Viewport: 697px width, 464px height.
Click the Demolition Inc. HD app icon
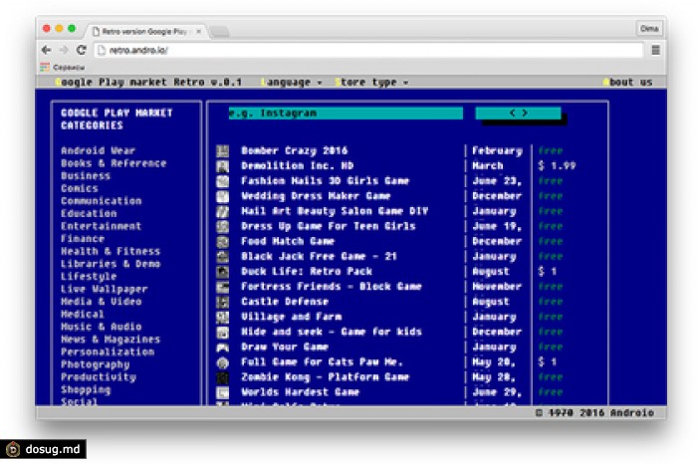point(222,165)
